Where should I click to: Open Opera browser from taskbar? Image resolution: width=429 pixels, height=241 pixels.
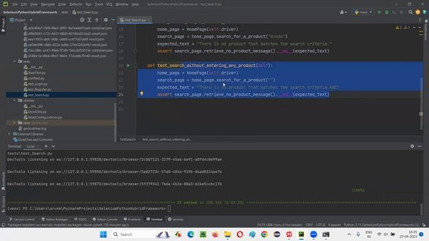tap(240, 234)
